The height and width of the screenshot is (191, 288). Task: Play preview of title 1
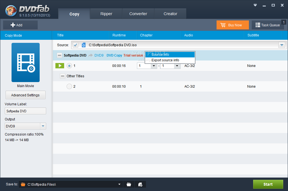pos(60,66)
